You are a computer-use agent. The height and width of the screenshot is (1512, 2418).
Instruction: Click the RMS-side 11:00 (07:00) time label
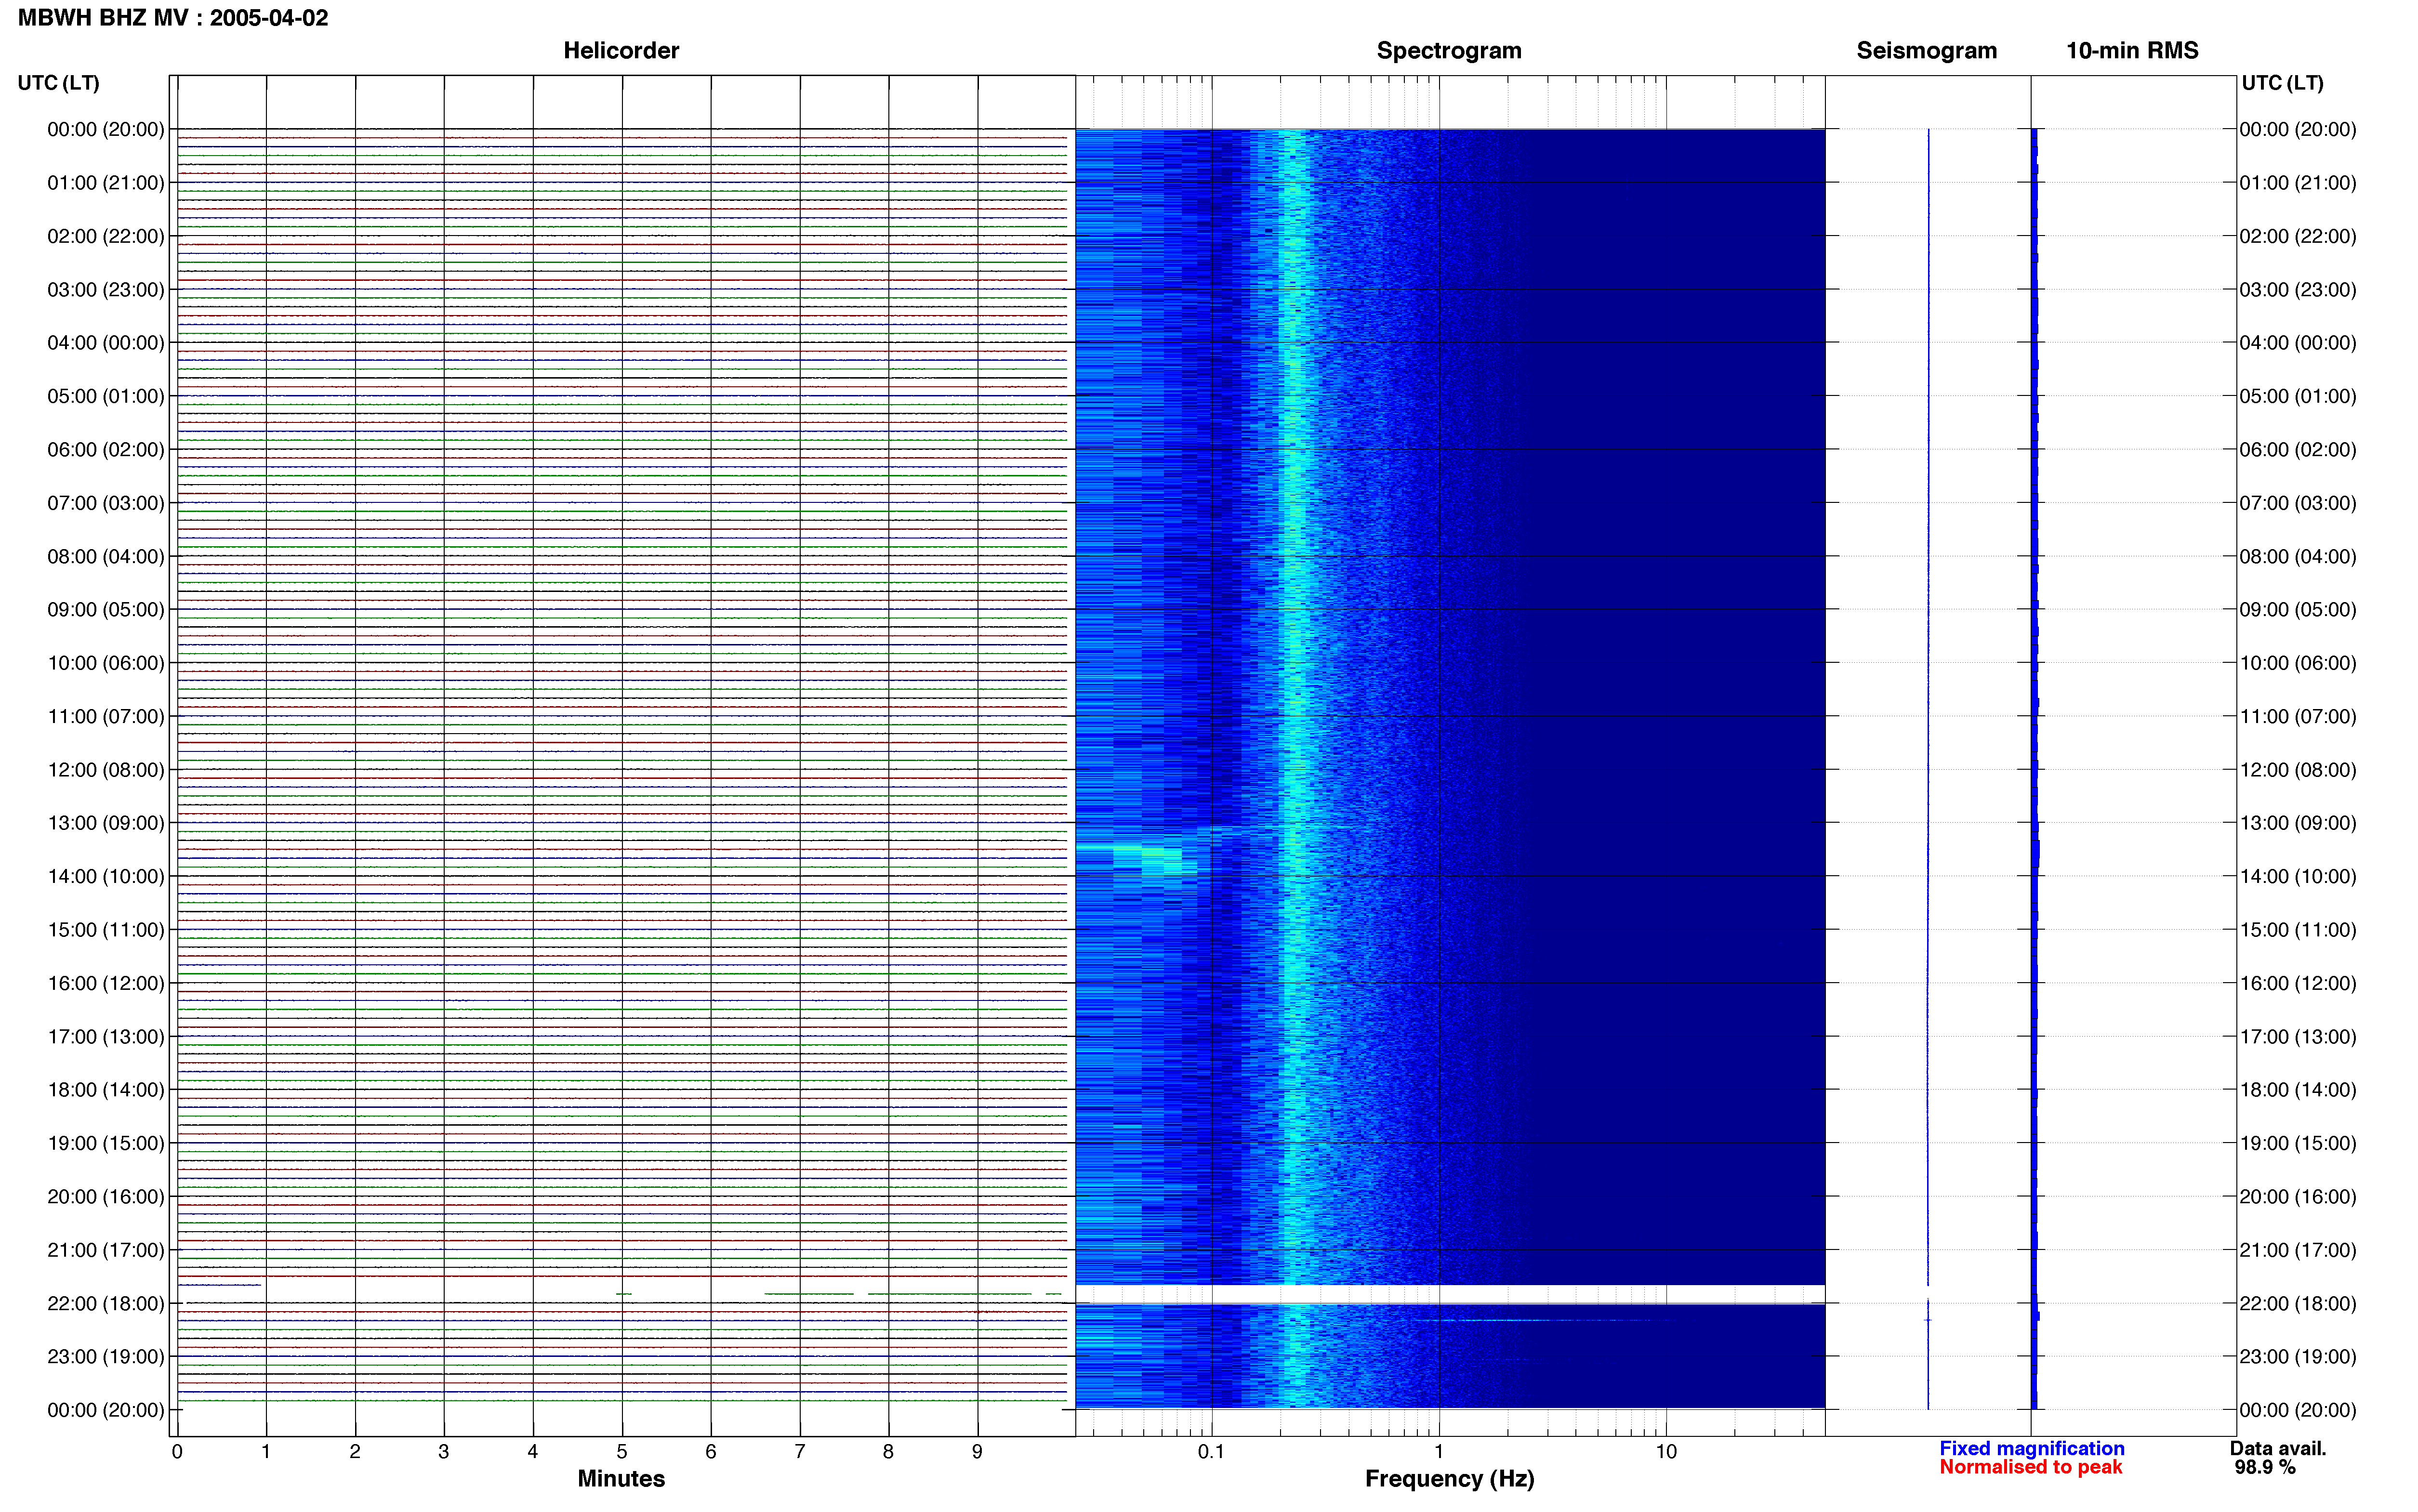[x=2297, y=717]
